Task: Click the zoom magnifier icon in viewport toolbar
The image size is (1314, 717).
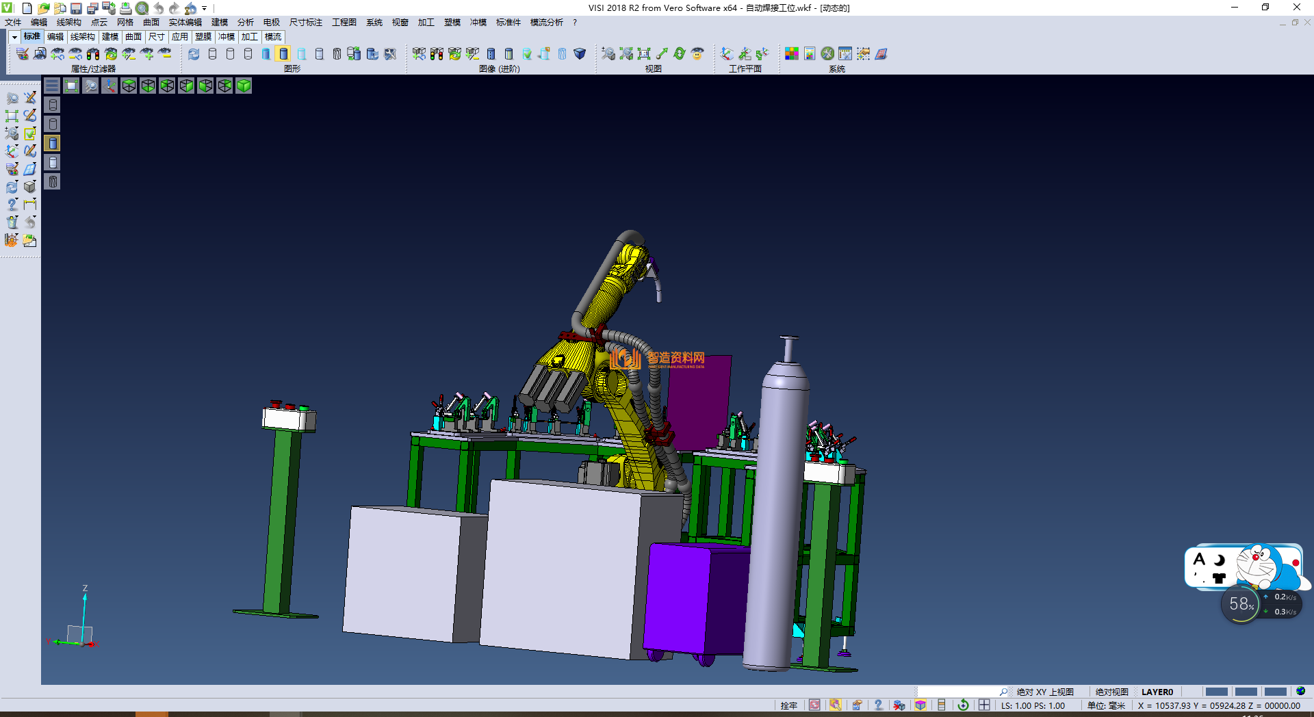Action: click(90, 86)
